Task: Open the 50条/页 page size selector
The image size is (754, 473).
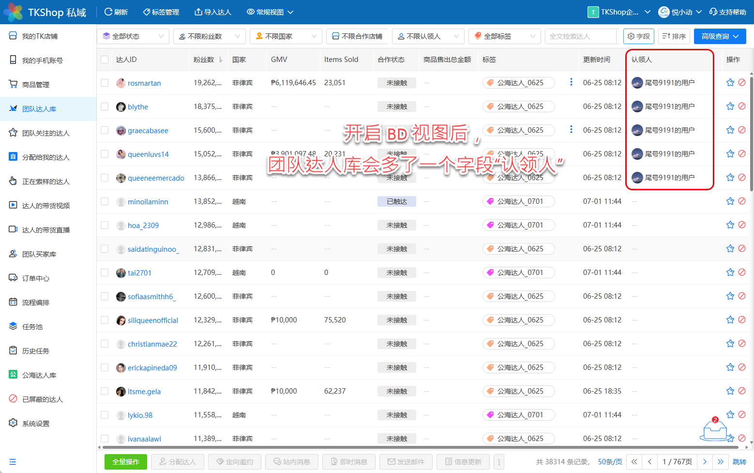Action: [x=610, y=462]
